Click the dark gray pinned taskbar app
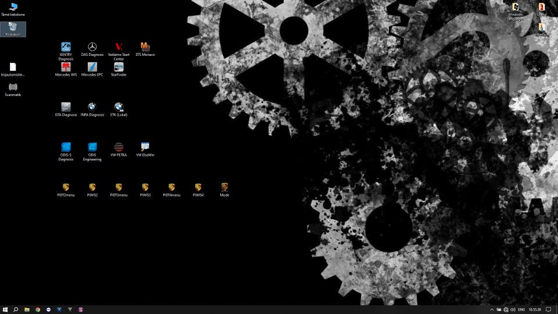 click(70, 309)
